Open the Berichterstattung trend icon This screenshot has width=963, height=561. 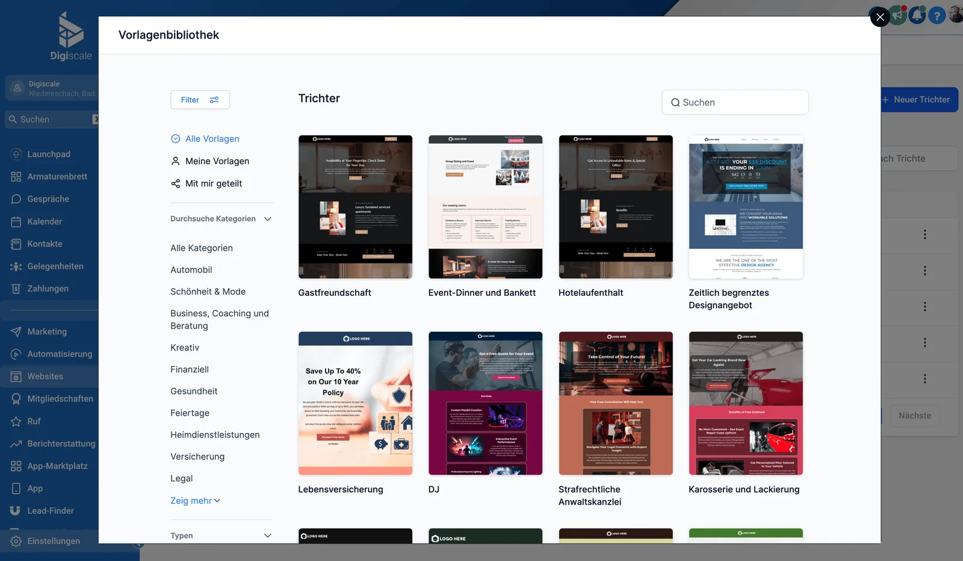pos(16,444)
